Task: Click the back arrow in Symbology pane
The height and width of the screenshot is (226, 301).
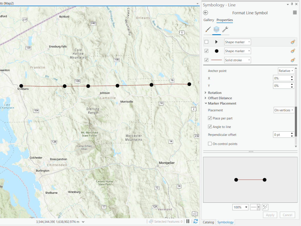Action: (206, 13)
